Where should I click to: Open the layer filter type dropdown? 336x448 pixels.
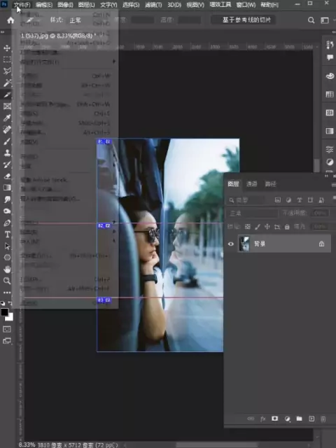pos(246,200)
